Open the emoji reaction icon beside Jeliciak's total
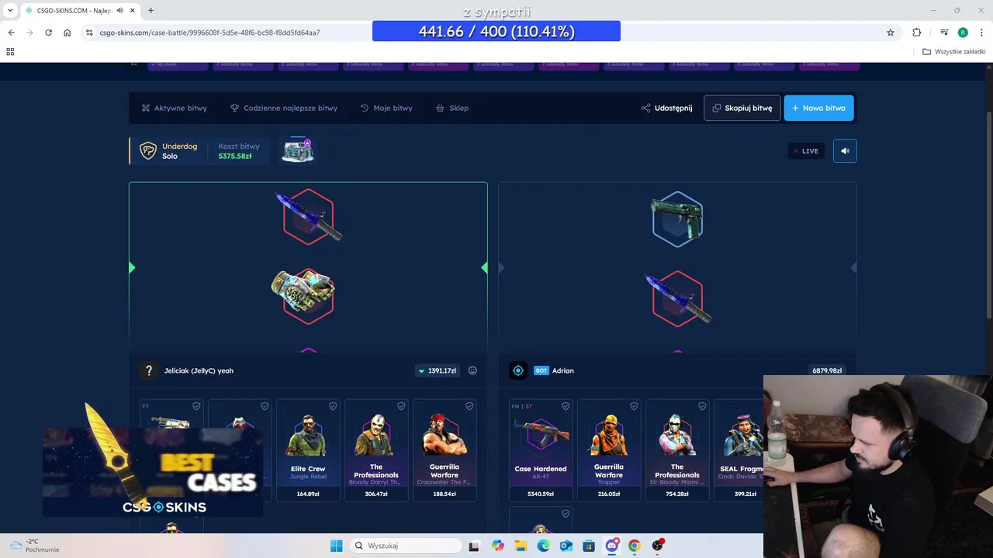This screenshot has height=558, width=993. [x=472, y=370]
